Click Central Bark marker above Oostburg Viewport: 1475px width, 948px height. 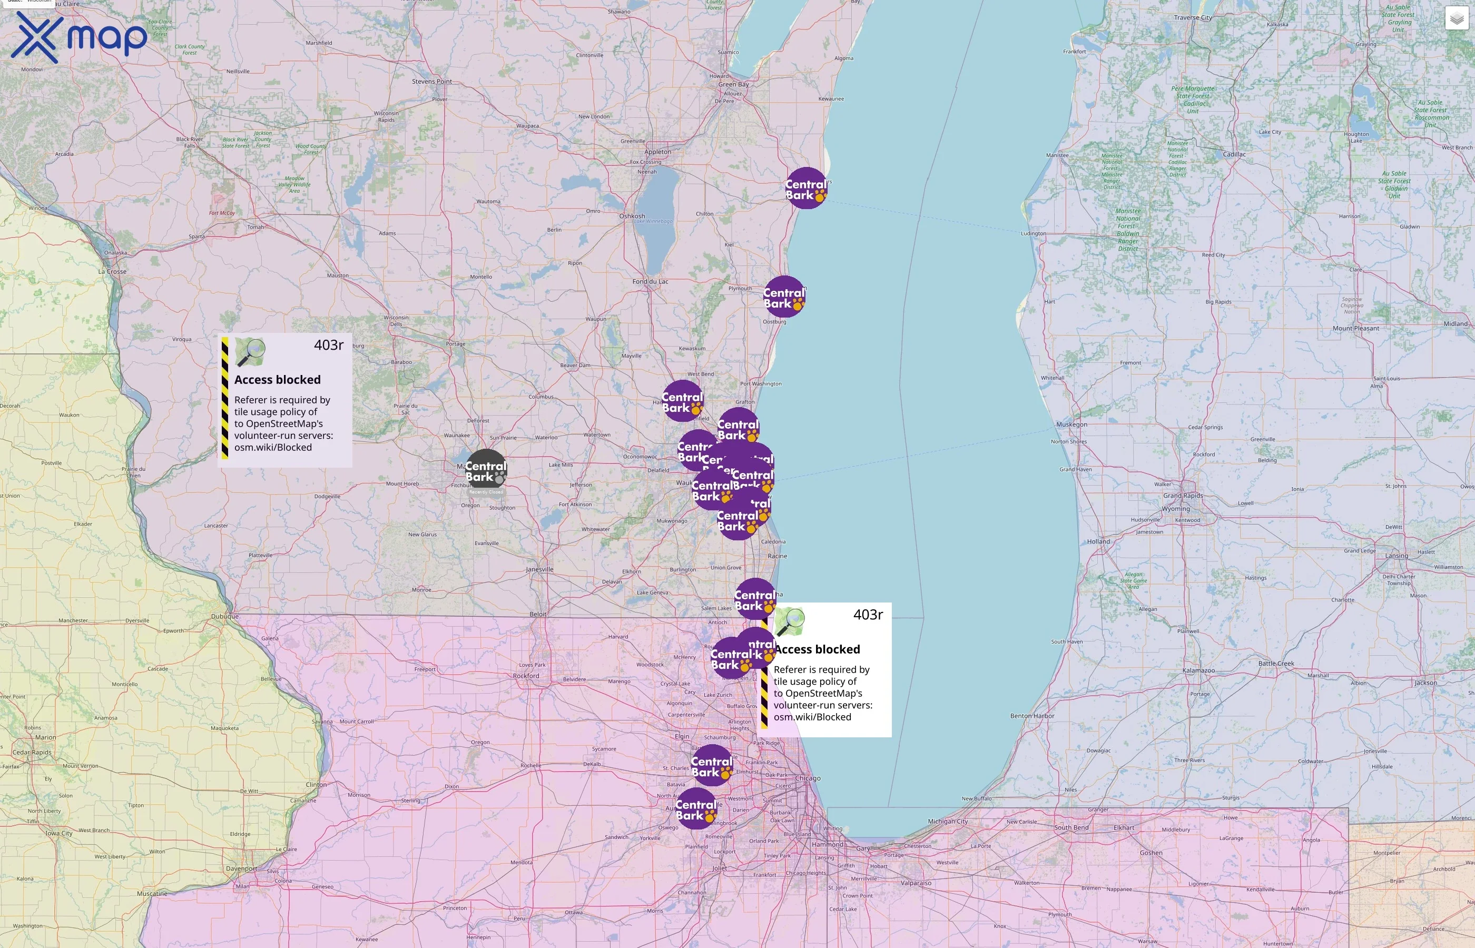[x=784, y=297]
